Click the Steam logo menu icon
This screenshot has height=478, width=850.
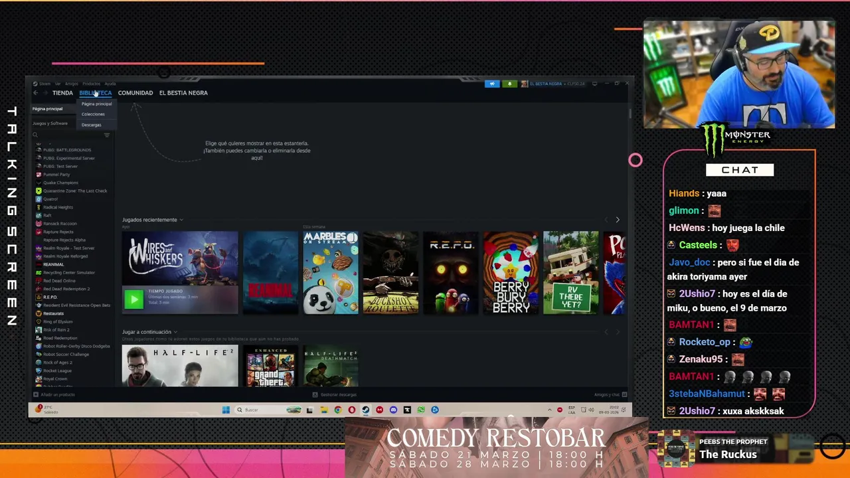pos(36,84)
